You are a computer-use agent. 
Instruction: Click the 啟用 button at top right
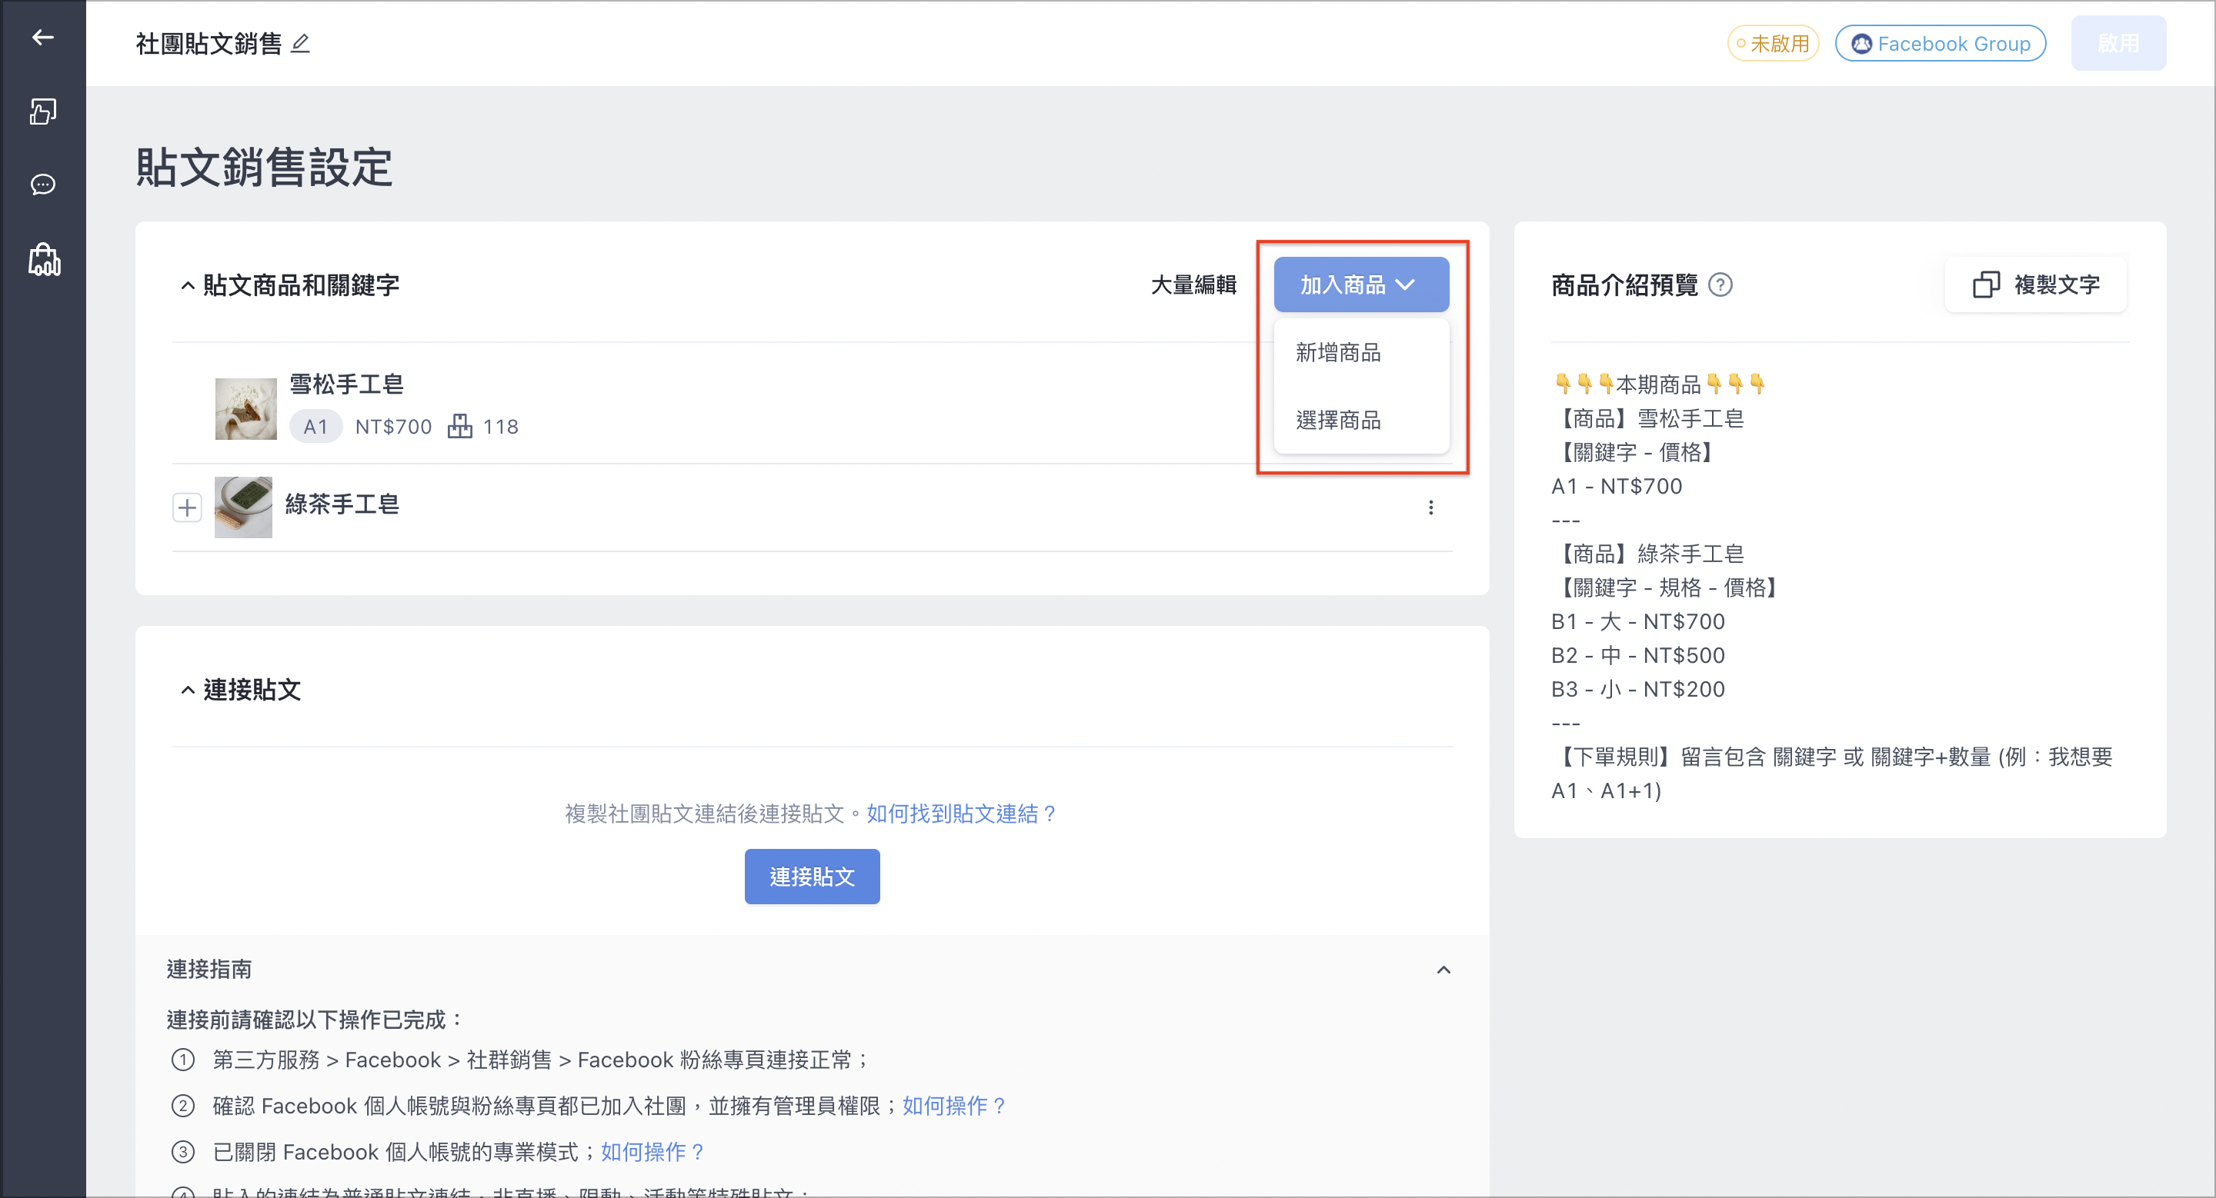(2118, 43)
